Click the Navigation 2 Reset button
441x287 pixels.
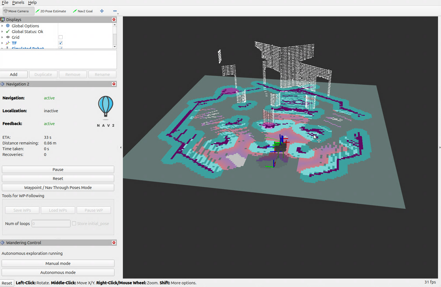tap(58, 178)
